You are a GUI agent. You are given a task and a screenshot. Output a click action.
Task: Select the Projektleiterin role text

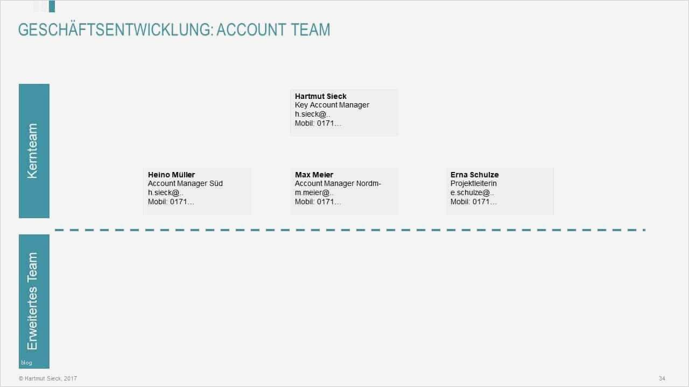click(x=474, y=183)
